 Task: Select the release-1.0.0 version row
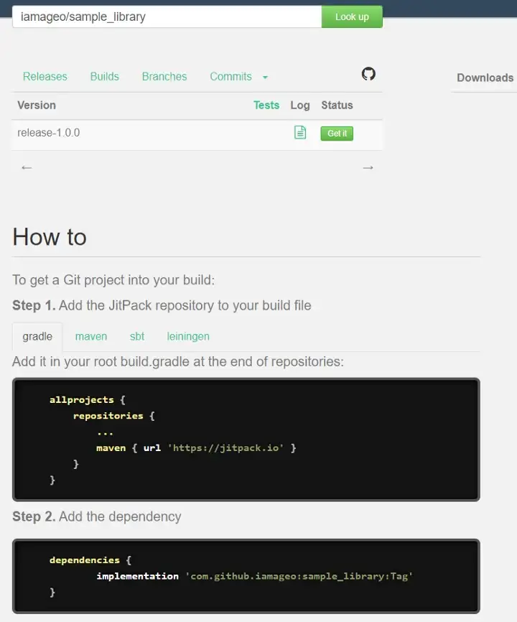48,132
